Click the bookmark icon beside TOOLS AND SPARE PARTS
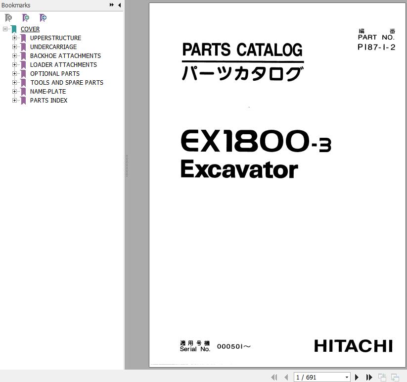This screenshot has height=382, width=407. 23,83
